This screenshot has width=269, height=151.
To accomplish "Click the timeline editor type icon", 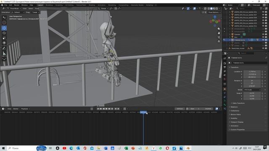I will pos(3,109).
